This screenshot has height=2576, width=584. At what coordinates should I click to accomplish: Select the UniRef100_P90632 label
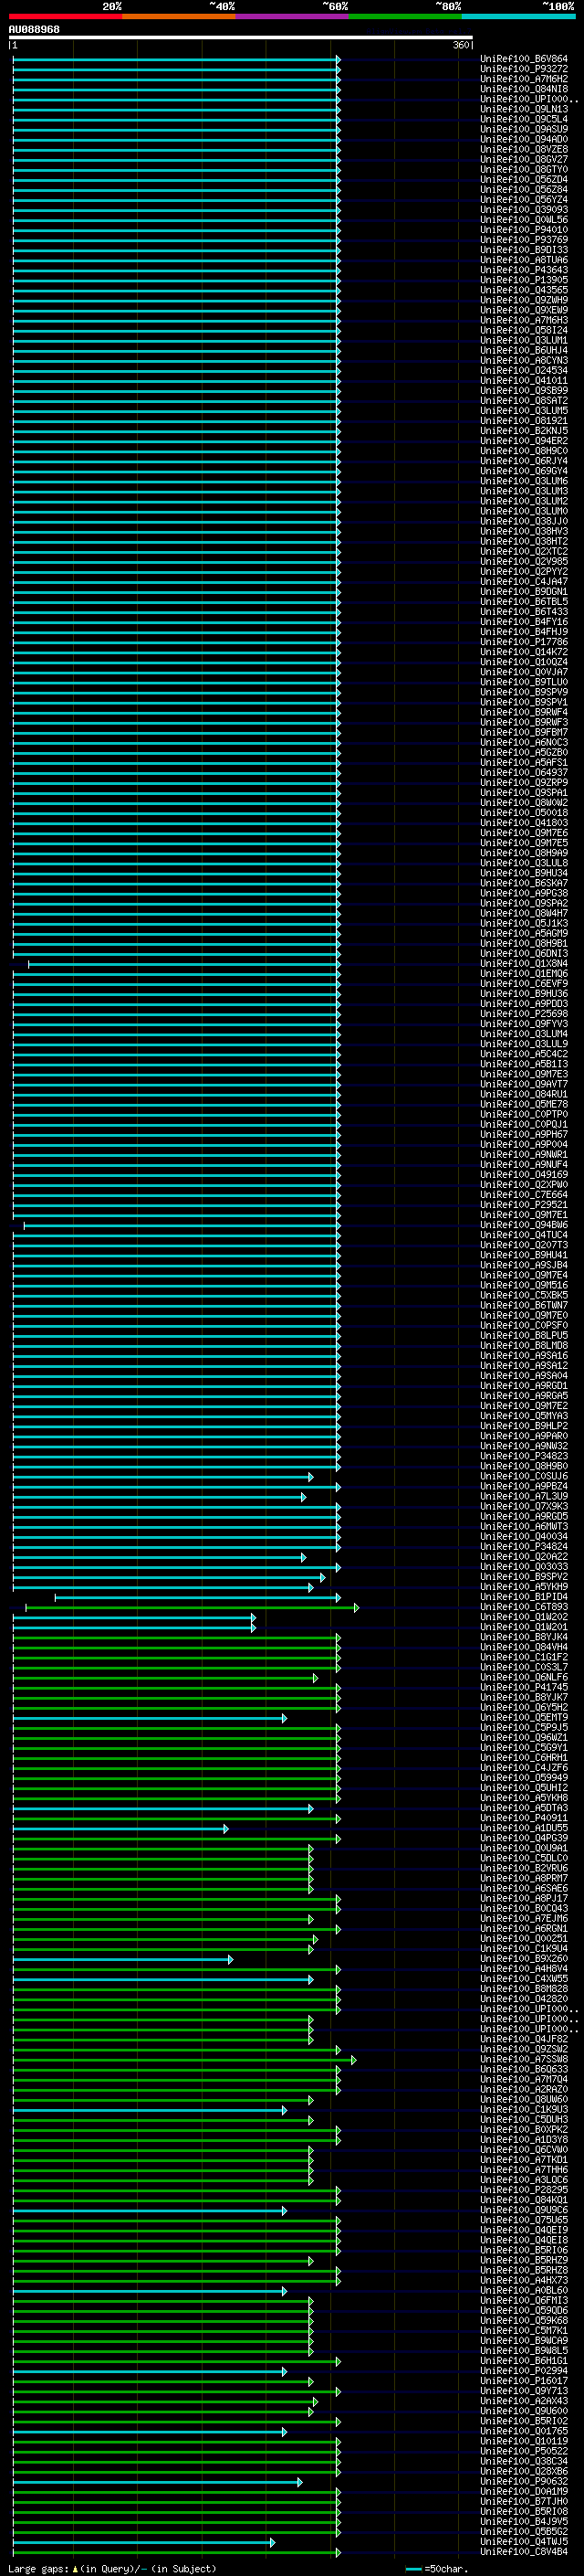(x=524, y=2483)
